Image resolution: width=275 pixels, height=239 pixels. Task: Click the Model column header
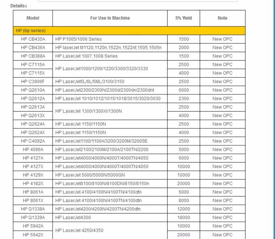pyautogui.click(x=33, y=18)
